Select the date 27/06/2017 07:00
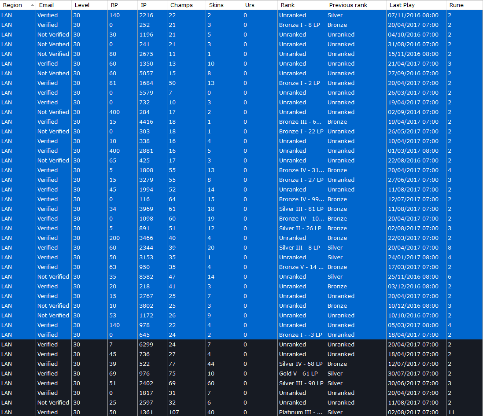This screenshot has width=483, height=416. [413, 180]
